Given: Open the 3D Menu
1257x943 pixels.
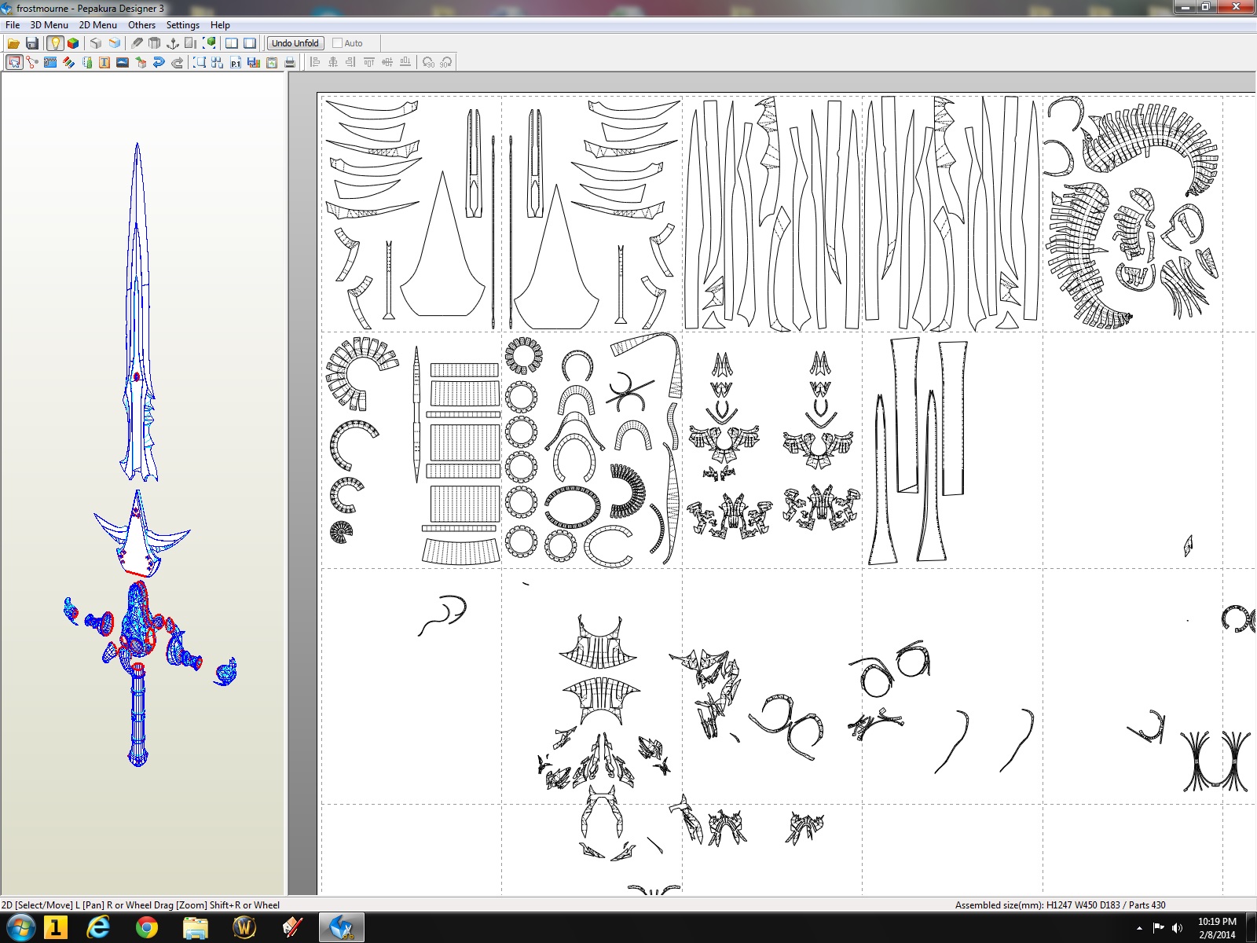Looking at the screenshot, I should 49,25.
